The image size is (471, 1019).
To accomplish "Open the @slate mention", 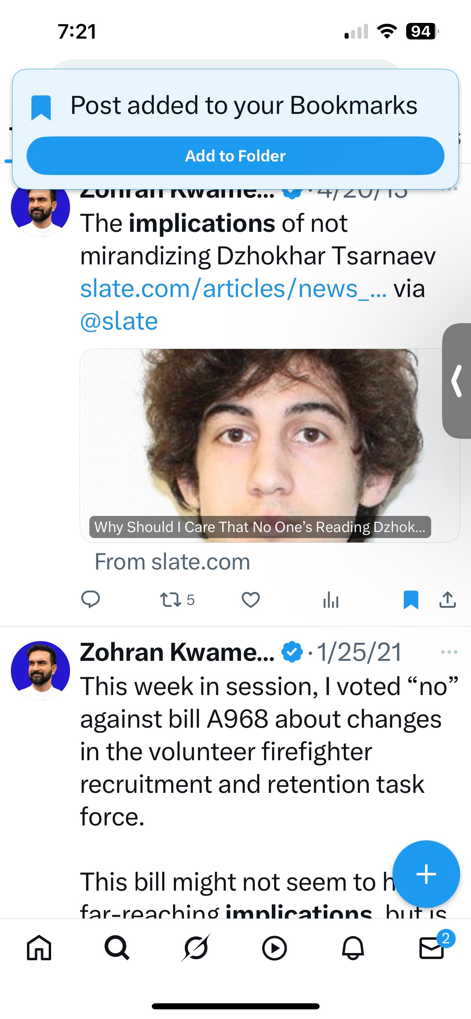I will click(119, 321).
